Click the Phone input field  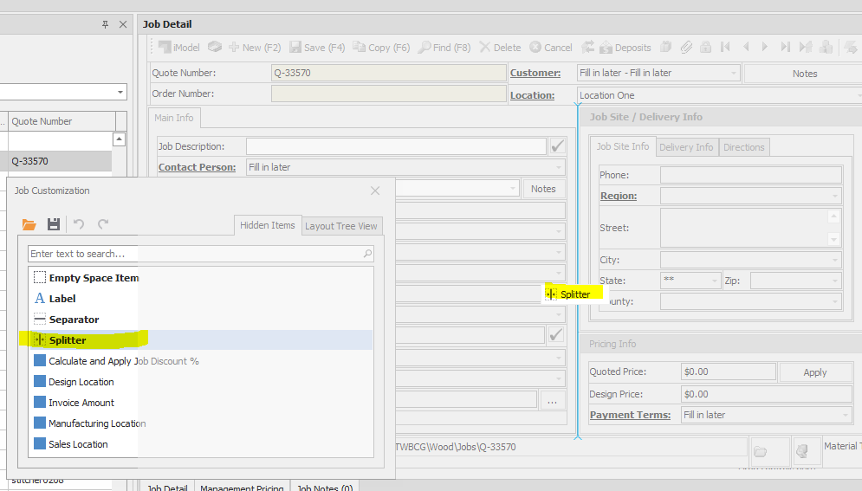[x=750, y=175]
